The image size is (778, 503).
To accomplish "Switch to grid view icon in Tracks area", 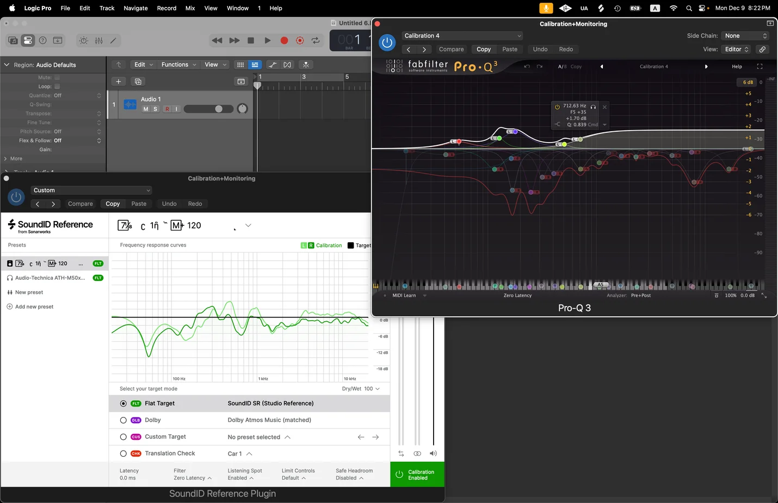I will (x=240, y=65).
